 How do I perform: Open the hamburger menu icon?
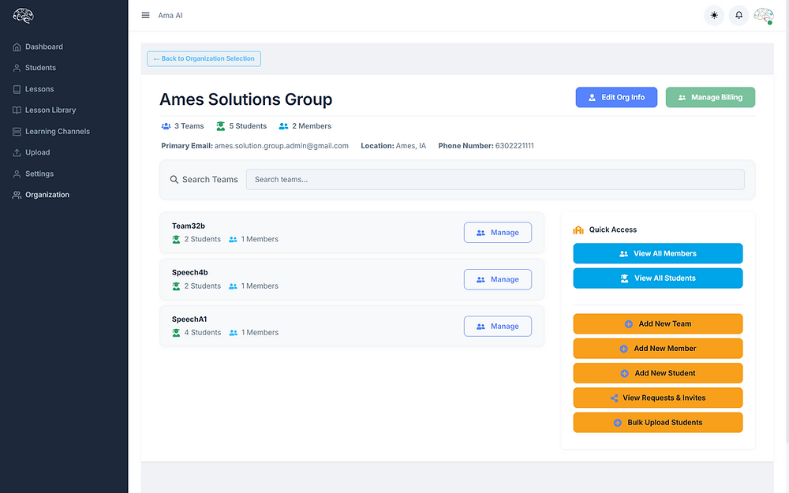(145, 15)
